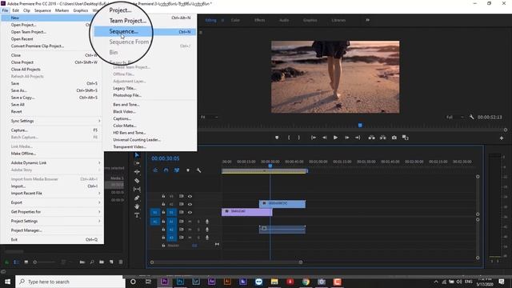Switch Project panel to List view
Image resolution: width=512 pixels, height=288 pixels.
coord(16,262)
